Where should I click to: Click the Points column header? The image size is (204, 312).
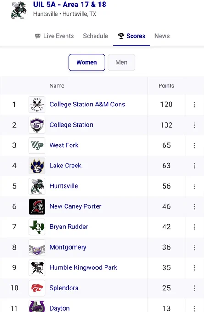[x=166, y=86]
